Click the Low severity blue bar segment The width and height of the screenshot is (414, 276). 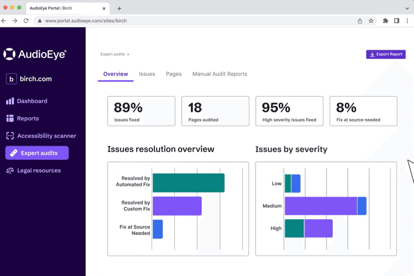[x=296, y=183]
